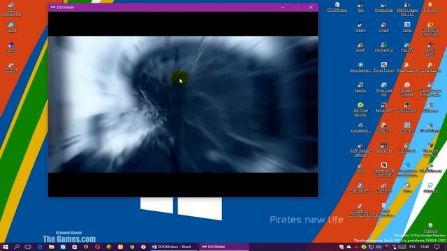
Task: Click the РУС language indicator
Action: 412,247
